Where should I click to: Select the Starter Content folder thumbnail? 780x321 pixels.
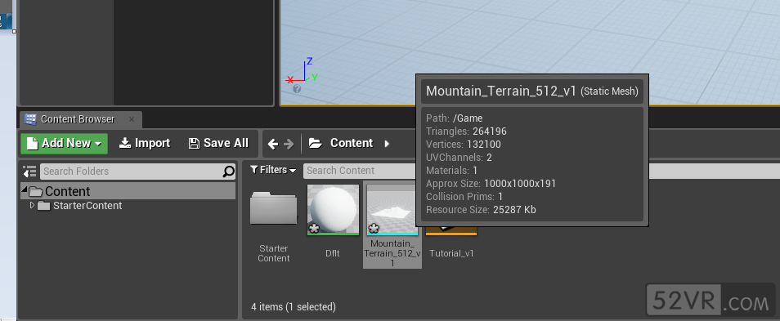pos(274,209)
